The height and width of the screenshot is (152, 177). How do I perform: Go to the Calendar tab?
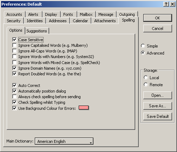[x=80, y=21]
